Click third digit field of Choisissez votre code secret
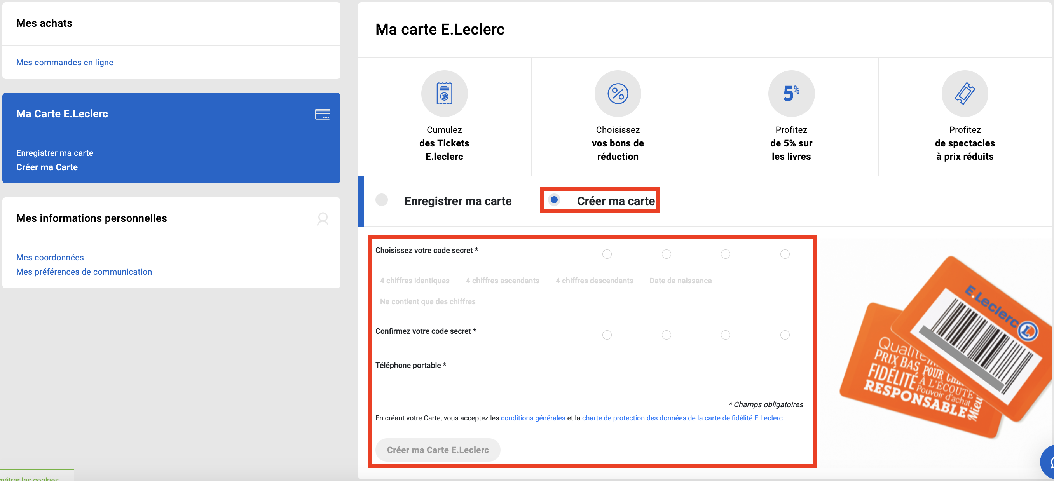The width and height of the screenshot is (1054, 481). (x=725, y=255)
